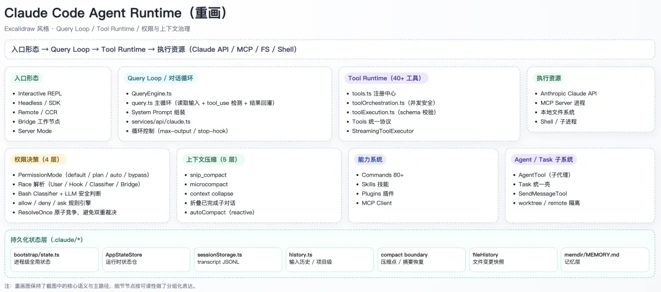
Task: Select the bootstrap/state.ts card
Action: tap(55, 260)
